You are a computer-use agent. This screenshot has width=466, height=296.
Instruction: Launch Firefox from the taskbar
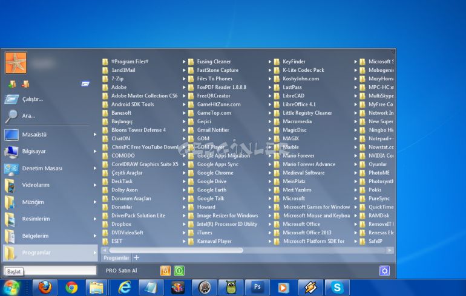pos(45,288)
